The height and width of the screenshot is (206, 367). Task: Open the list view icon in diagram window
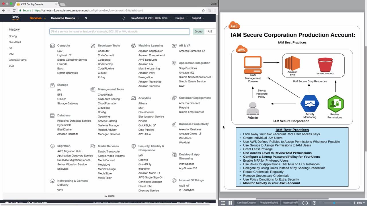pos(223,203)
